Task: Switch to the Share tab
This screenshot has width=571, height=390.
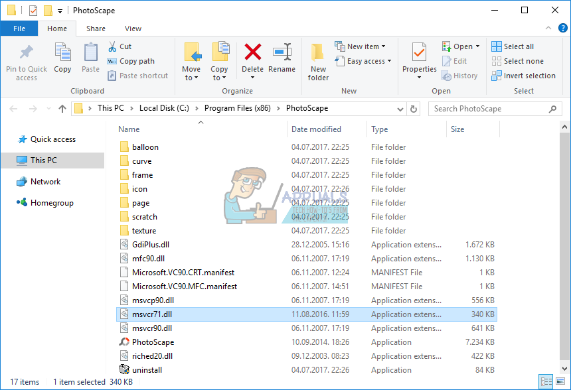Action: 96,29
